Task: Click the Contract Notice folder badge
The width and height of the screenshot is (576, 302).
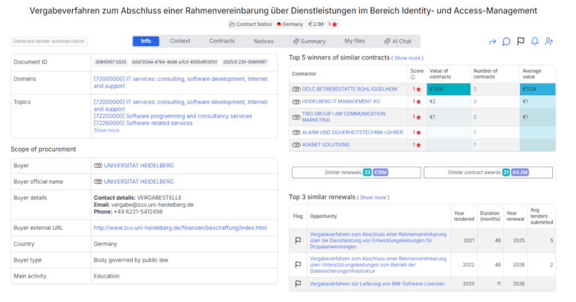Action: click(x=251, y=24)
